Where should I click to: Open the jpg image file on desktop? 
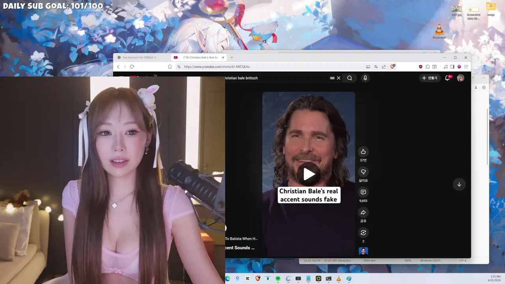(x=456, y=11)
